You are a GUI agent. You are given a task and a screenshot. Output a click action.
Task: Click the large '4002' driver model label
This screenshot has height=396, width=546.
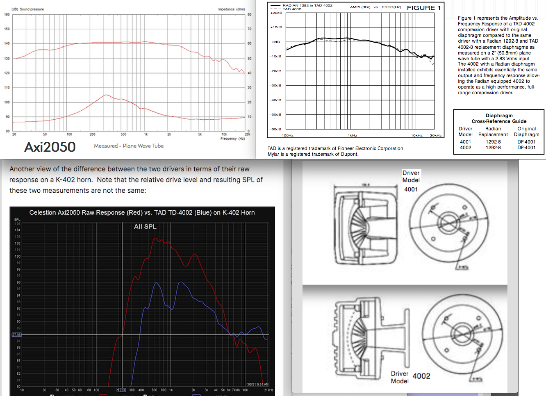coord(421,376)
